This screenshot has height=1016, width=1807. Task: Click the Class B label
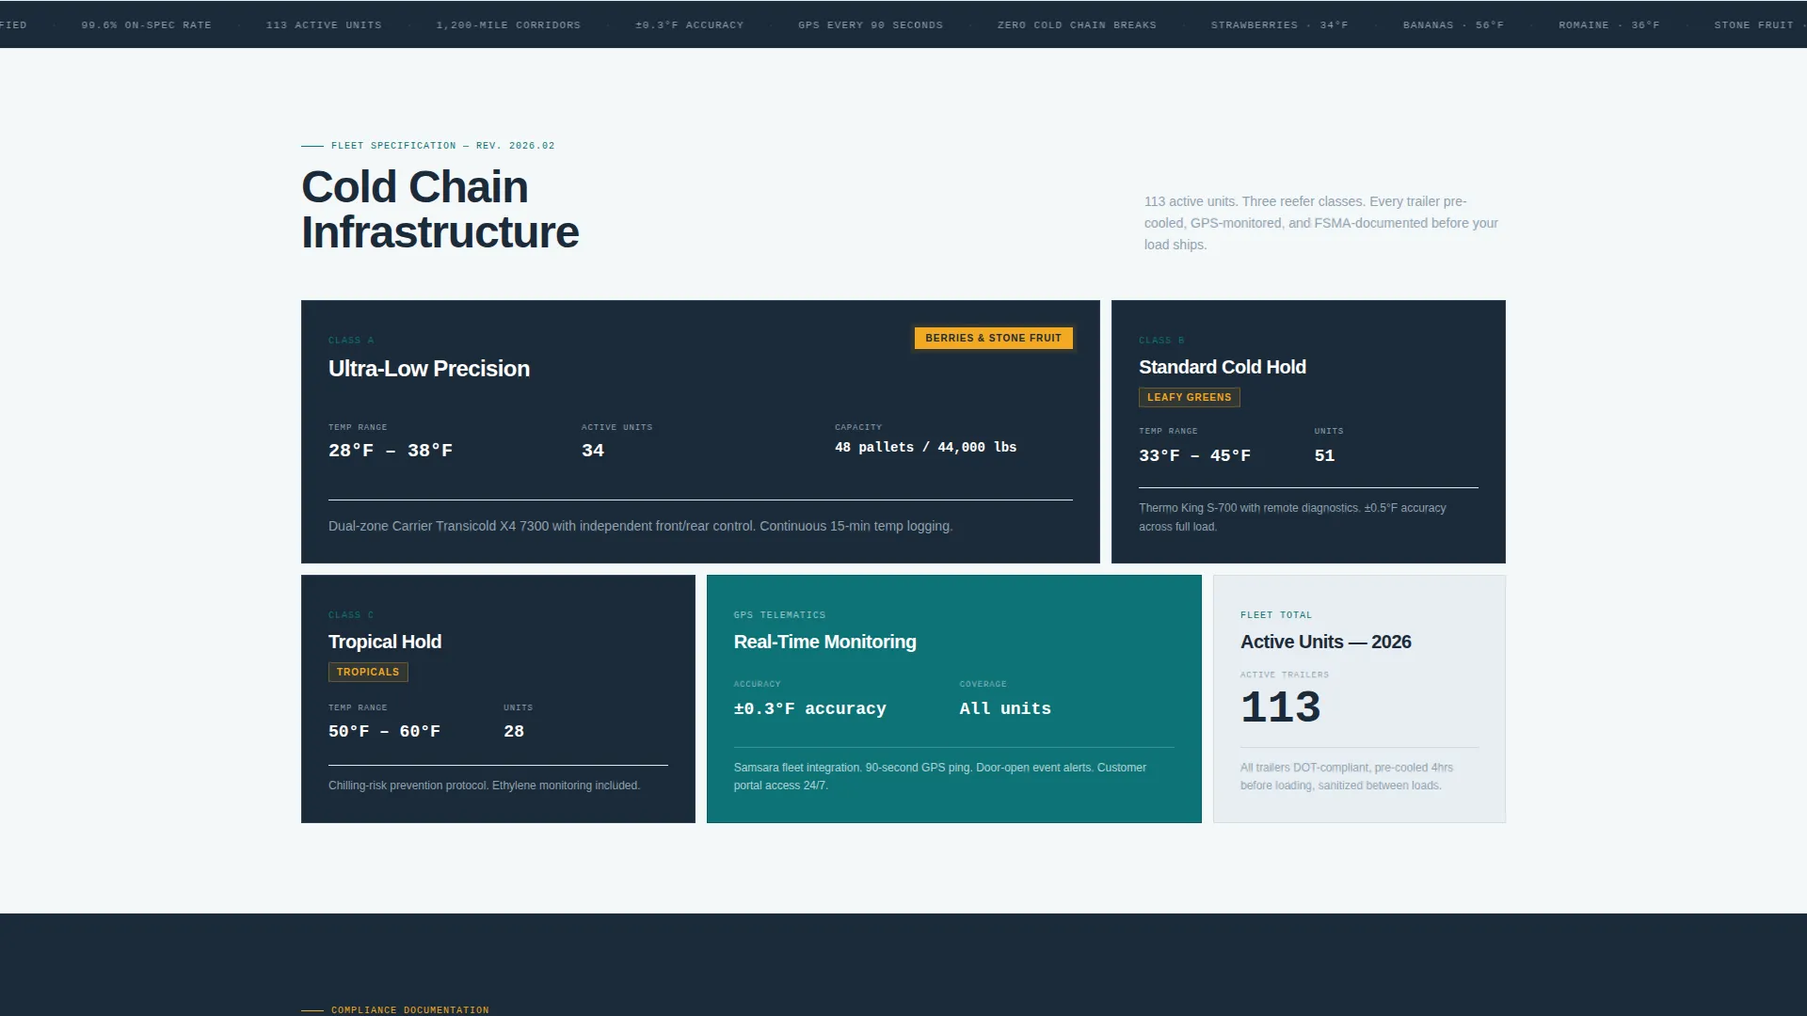click(x=1161, y=341)
